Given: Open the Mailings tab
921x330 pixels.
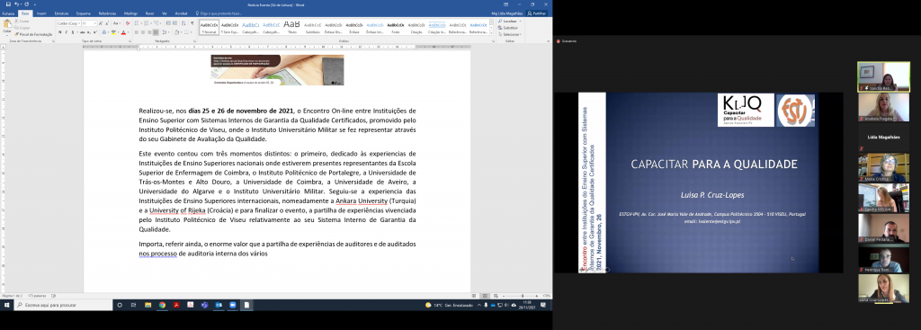Looking at the screenshot, I should [x=130, y=13].
